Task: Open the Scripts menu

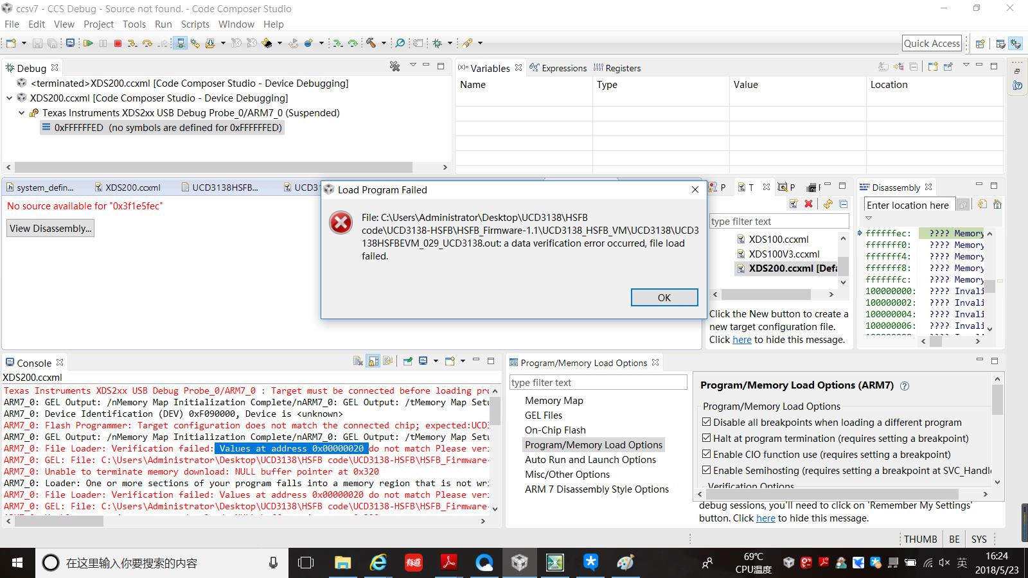Action: click(195, 24)
